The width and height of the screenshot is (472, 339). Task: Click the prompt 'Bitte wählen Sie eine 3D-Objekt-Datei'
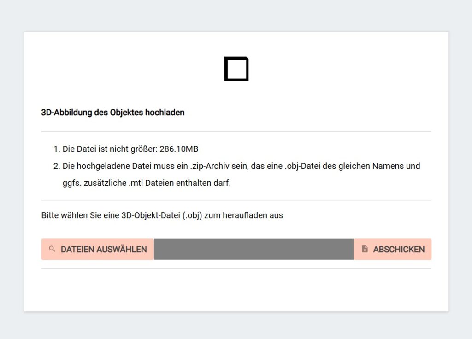(x=162, y=215)
